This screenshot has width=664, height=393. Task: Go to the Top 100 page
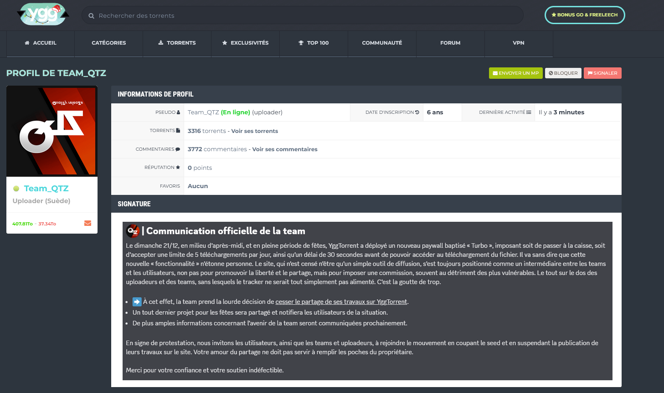coord(314,43)
